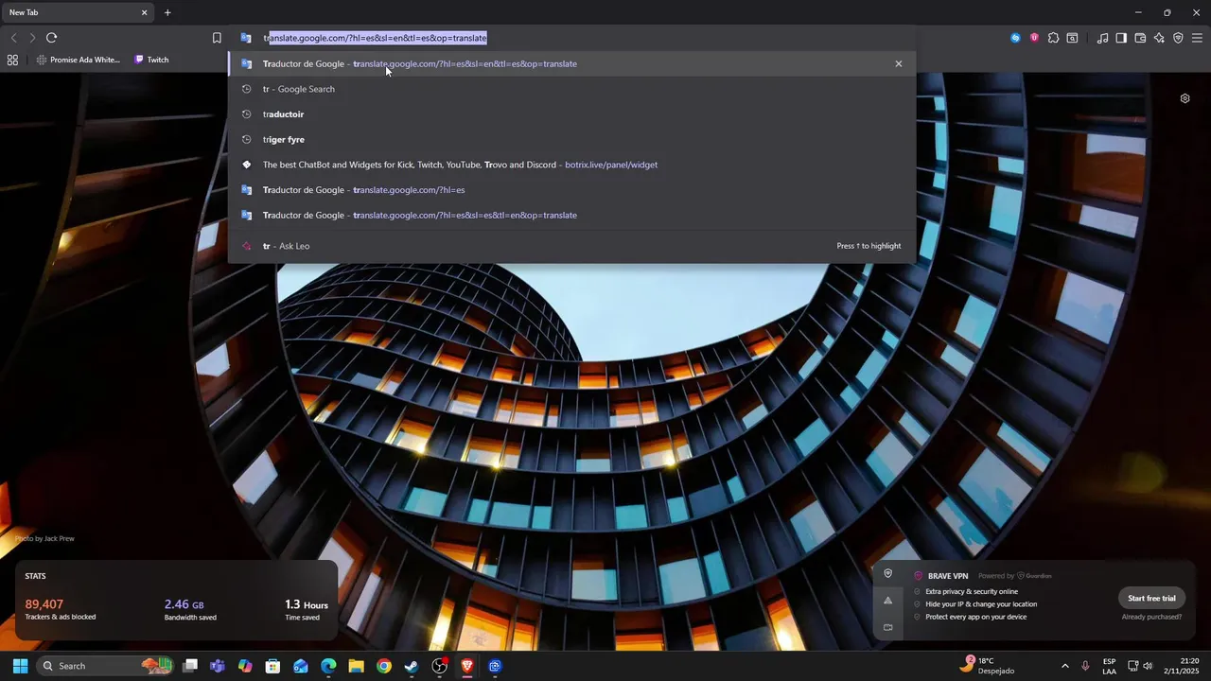Open the Windows Start menu

20,666
